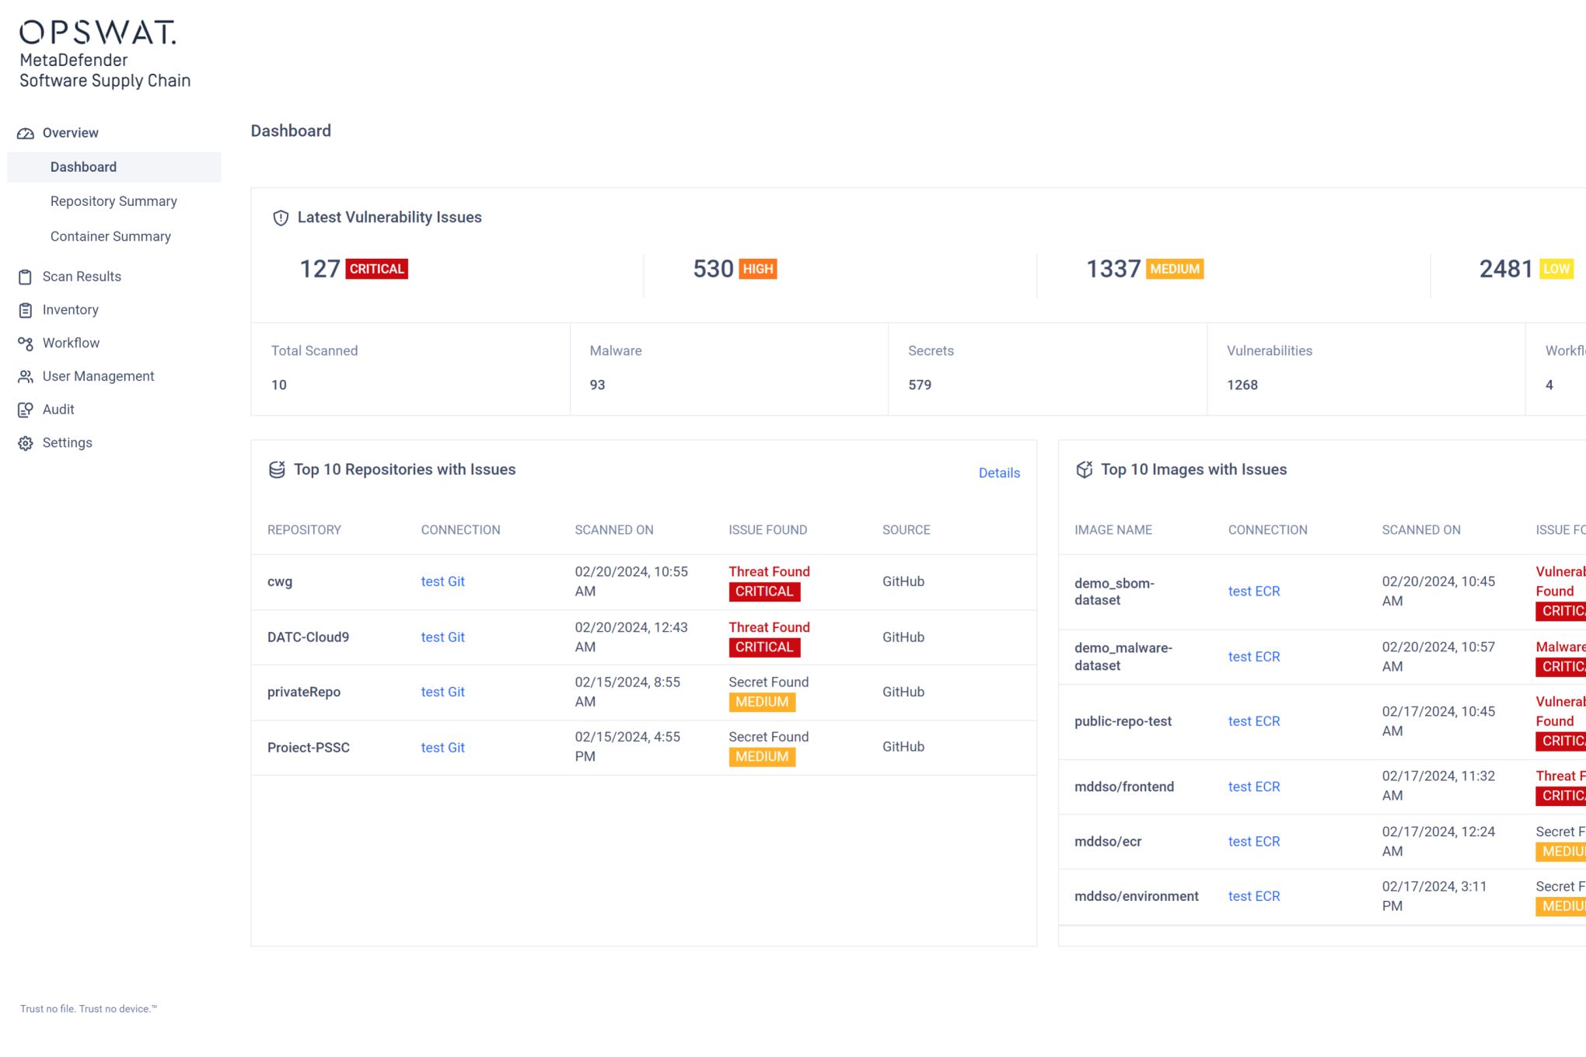Open test Git connection for cwg repository
Viewport: 1586px width, 1057px height.
point(442,581)
